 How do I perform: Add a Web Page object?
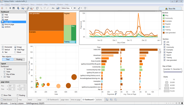19,50
